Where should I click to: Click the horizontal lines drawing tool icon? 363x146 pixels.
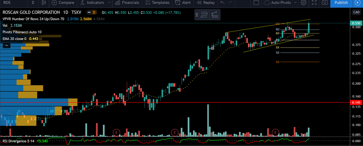tap(204, 14)
